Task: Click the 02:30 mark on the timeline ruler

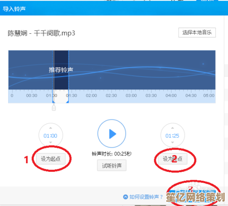Action: click(x=111, y=96)
